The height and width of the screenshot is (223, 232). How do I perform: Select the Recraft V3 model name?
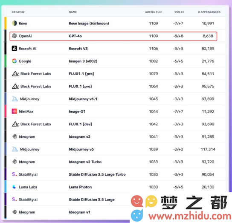tap(78, 49)
